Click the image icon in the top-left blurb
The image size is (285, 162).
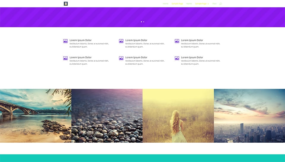65,41
